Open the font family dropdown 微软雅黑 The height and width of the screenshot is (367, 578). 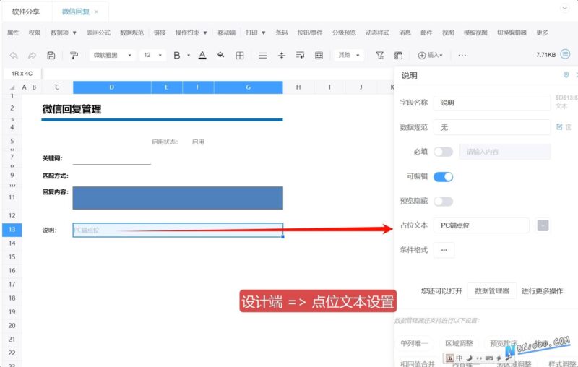click(112, 56)
